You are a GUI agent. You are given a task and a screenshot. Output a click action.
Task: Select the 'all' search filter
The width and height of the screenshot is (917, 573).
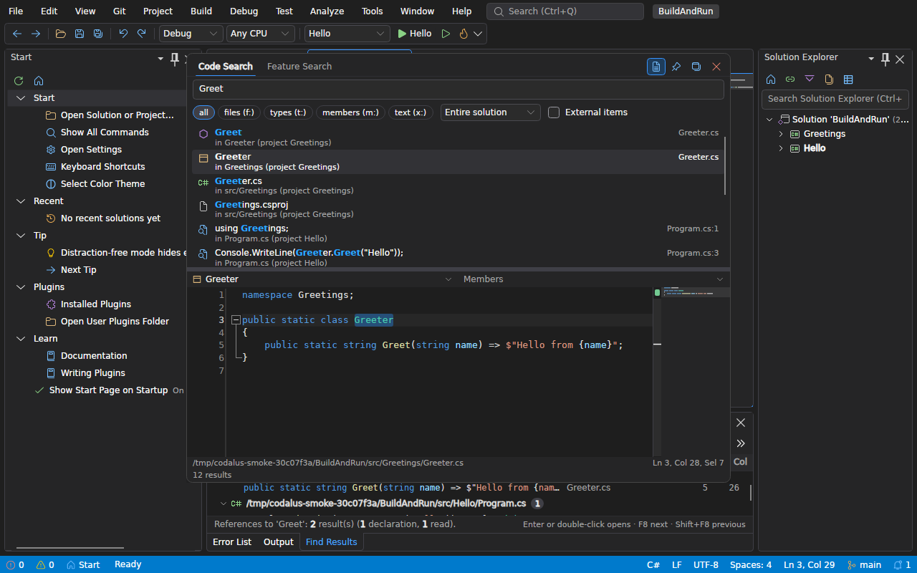point(204,112)
